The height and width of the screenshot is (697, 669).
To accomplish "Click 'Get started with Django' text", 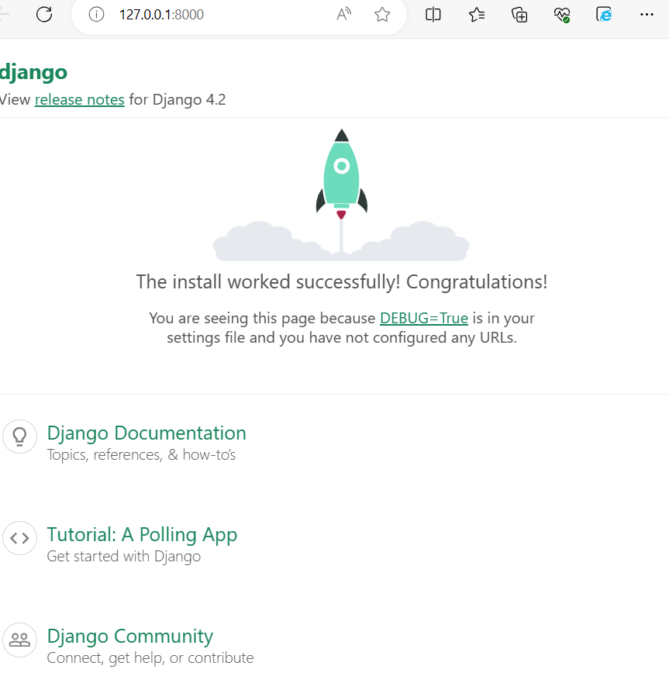I will 123,557.
